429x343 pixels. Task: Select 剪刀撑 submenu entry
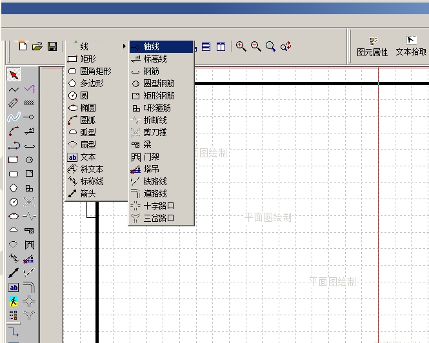click(x=155, y=132)
